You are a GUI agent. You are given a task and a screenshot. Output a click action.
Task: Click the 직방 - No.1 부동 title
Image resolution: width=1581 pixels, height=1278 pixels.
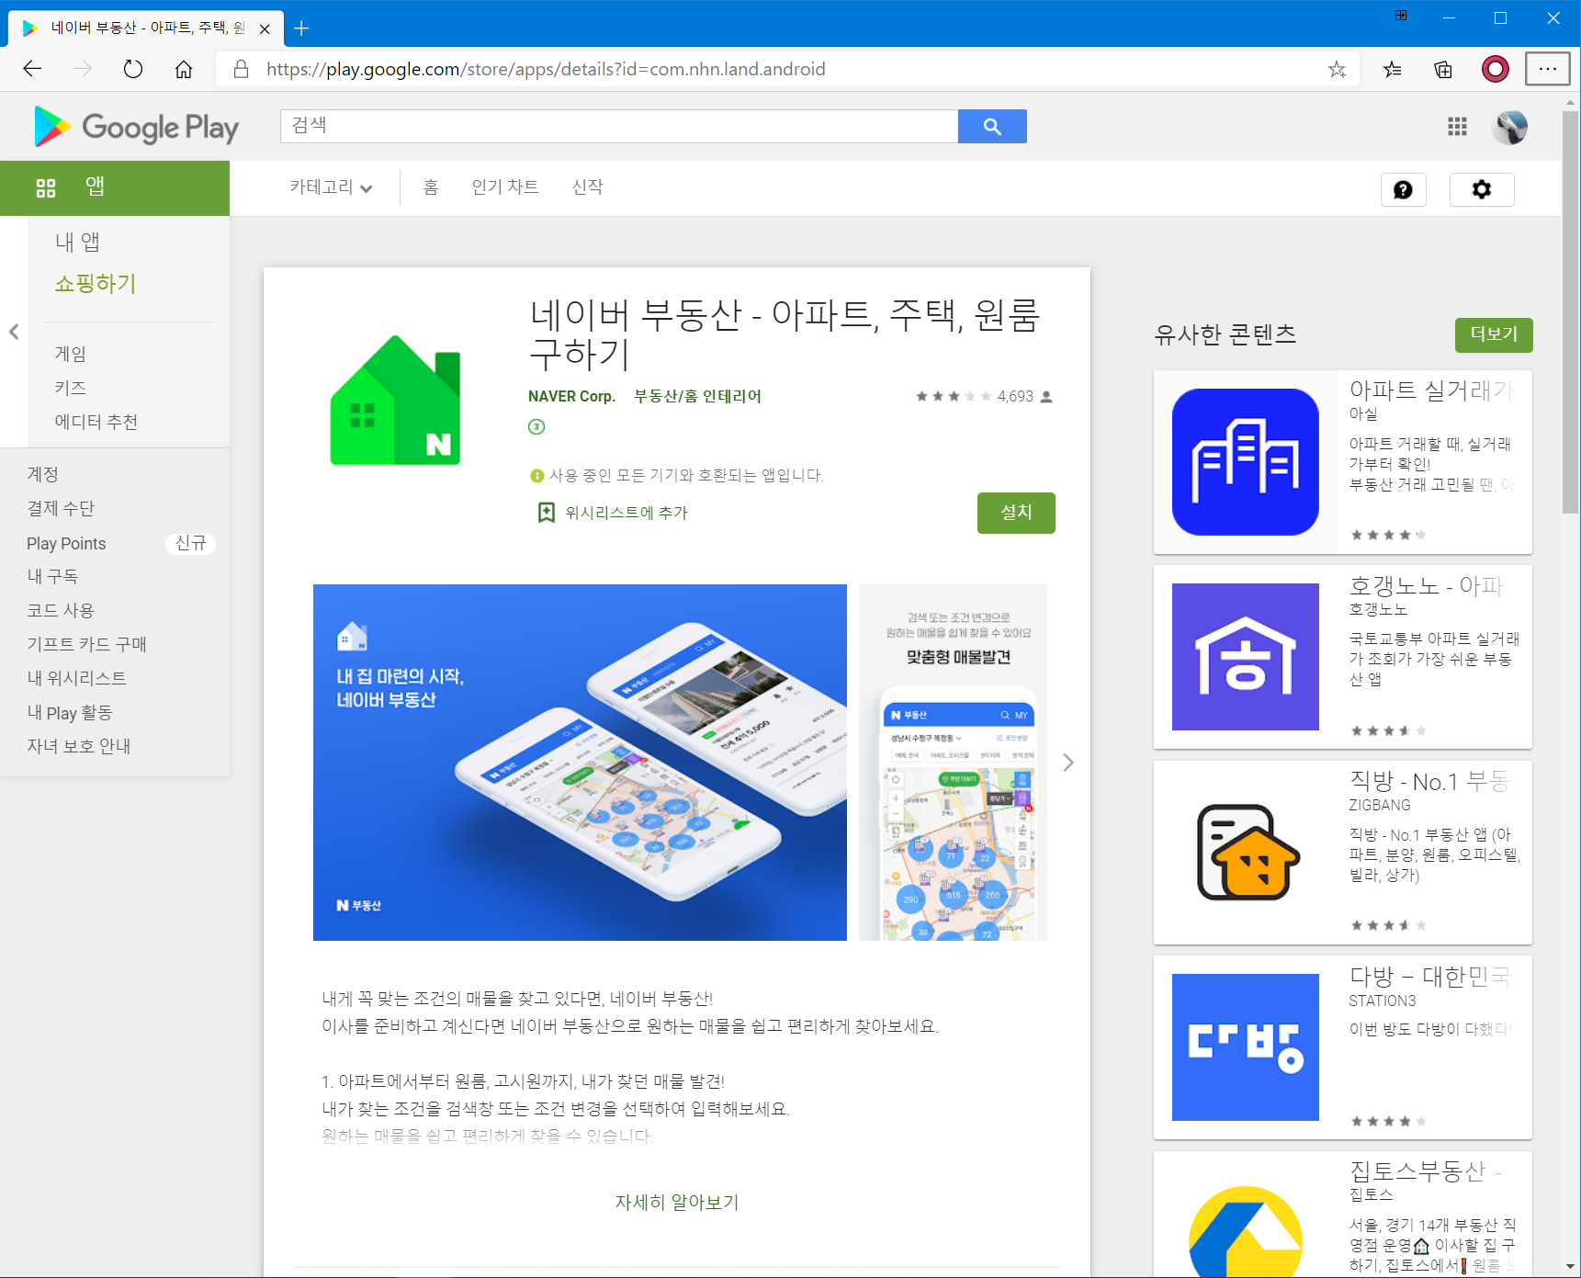(1429, 781)
